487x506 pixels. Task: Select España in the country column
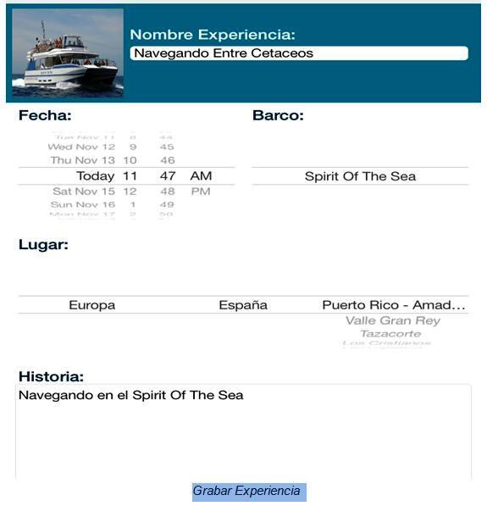click(x=243, y=305)
